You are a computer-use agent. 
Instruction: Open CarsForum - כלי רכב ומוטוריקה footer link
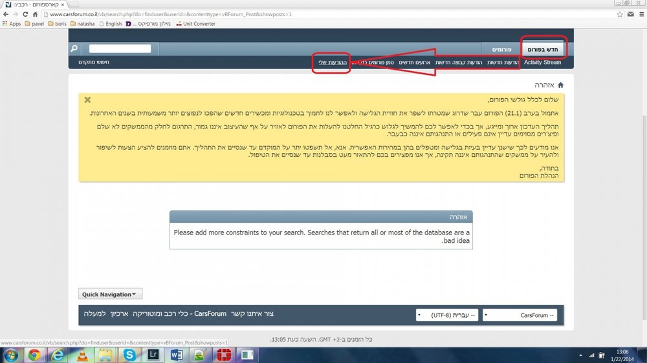179,313
